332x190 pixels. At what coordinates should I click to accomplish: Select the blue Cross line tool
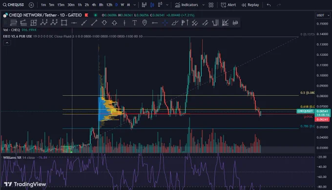click(165, 22)
